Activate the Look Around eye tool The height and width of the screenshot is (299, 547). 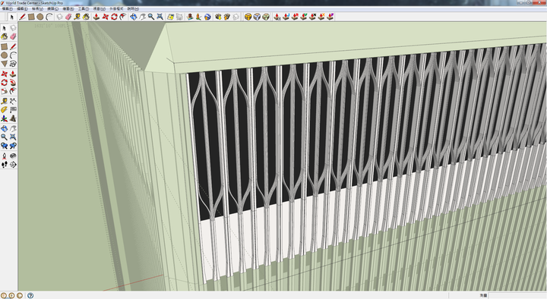[x=13, y=156]
